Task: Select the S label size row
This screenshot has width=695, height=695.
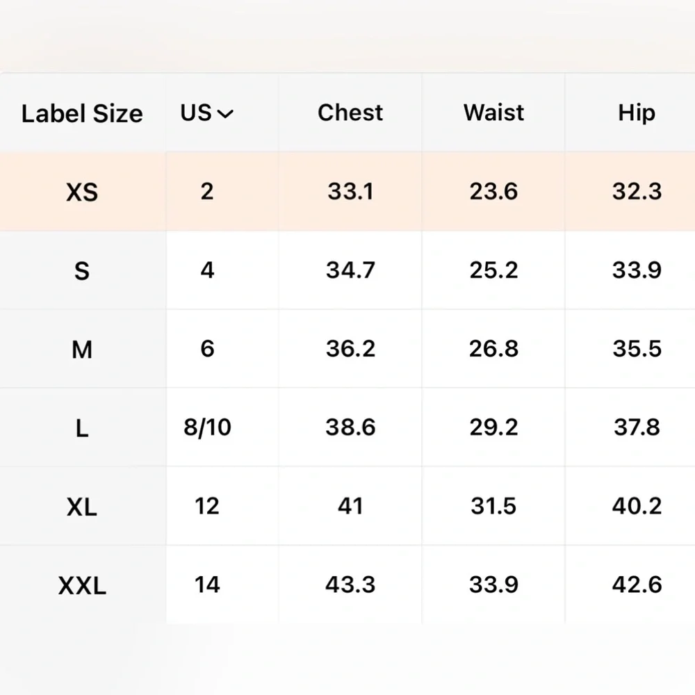Action: (x=347, y=270)
